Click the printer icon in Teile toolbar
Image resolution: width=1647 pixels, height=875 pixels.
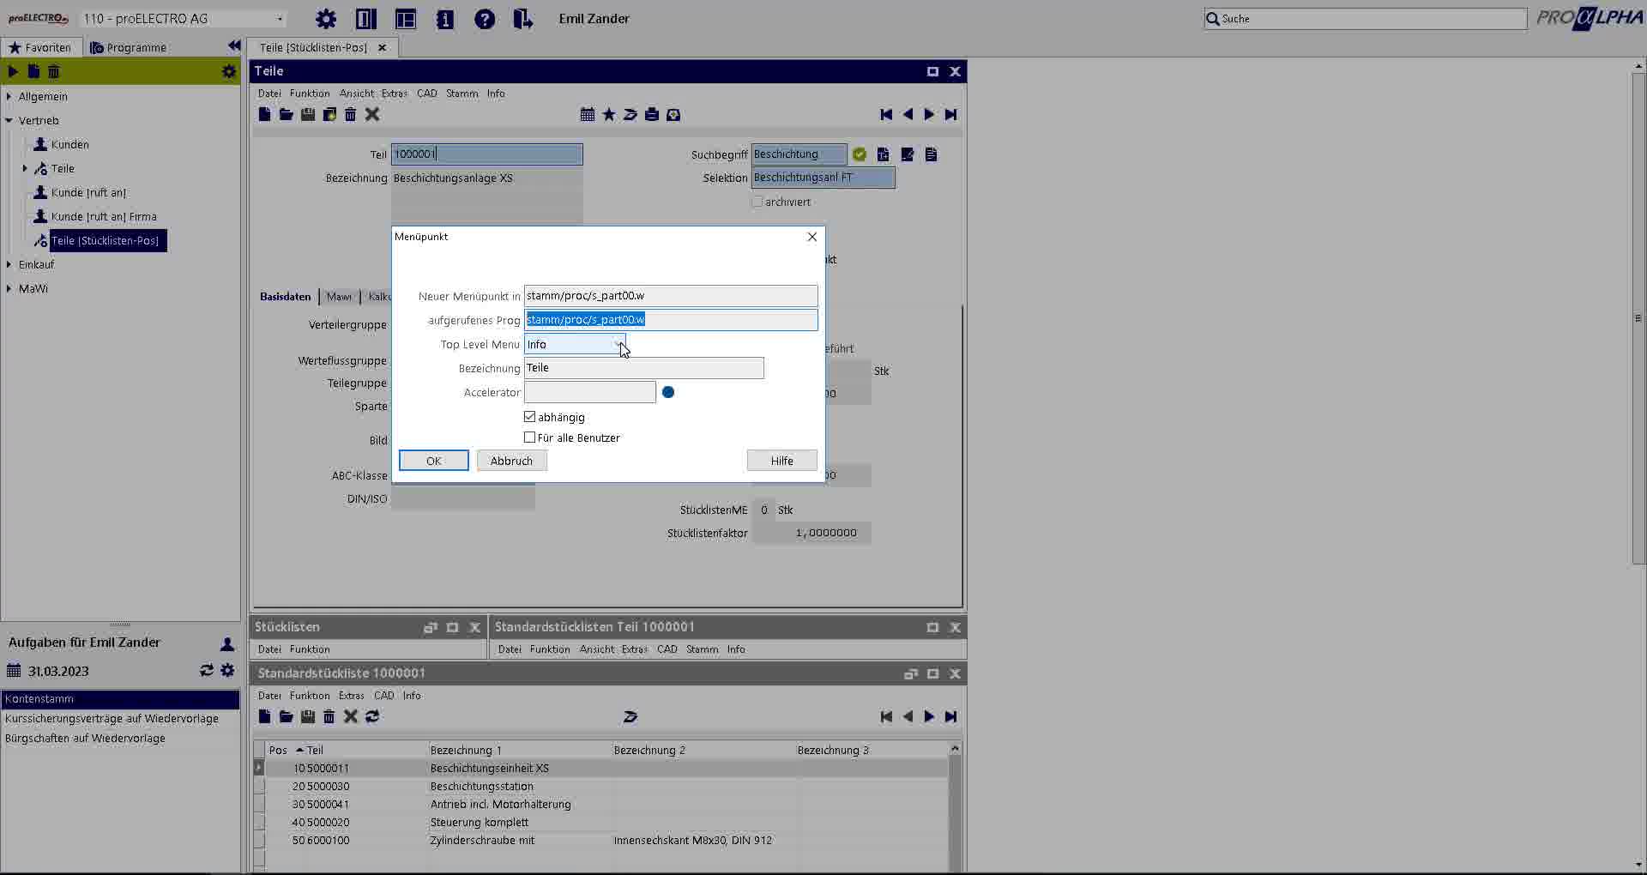(652, 114)
